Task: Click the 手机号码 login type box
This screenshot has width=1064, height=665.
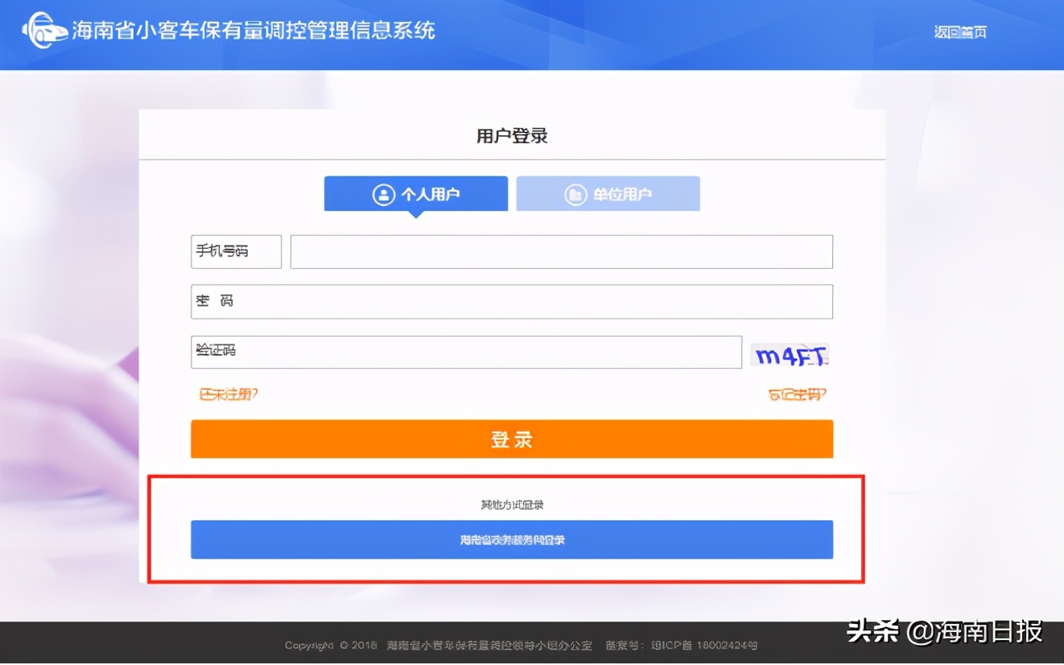Action: (x=237, y=251)
